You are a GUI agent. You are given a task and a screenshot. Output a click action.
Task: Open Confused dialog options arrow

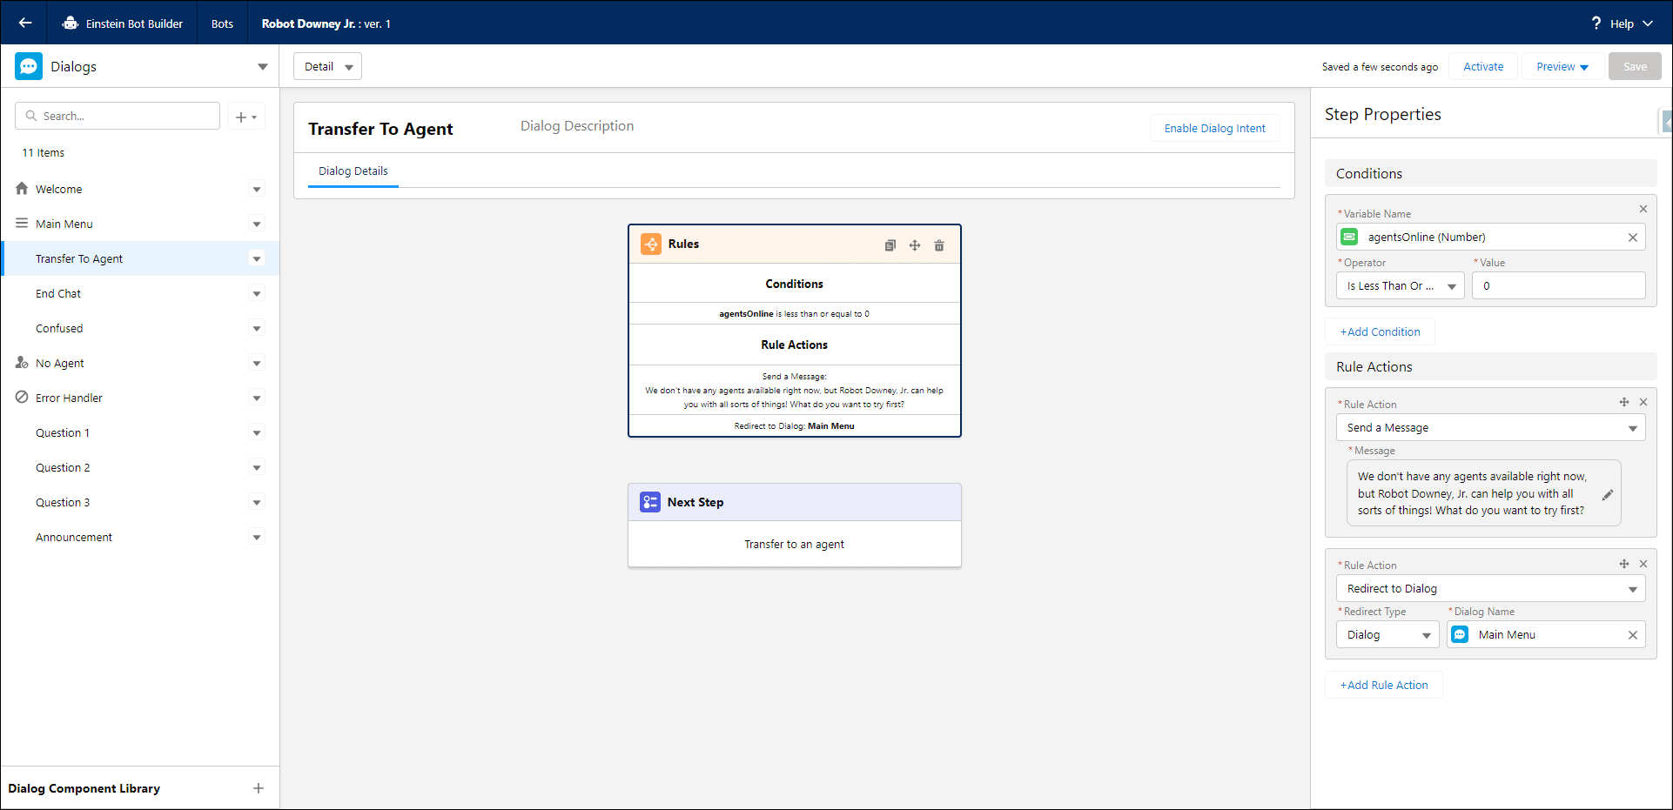click(257, 328)
